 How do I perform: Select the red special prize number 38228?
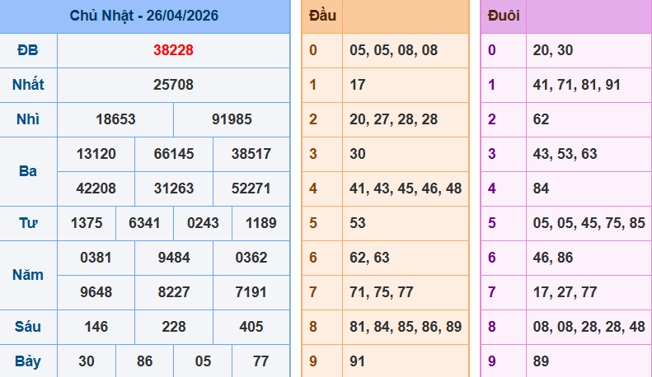point(173,50)
